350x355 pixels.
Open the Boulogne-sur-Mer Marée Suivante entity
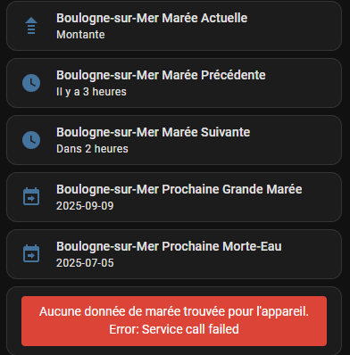(x=154, y=132)
